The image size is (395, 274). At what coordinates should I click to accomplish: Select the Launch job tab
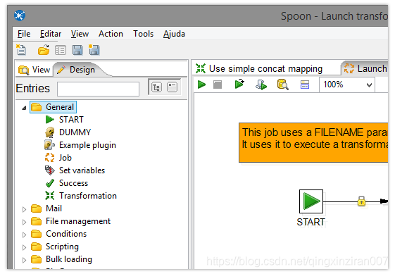coord(365,68)
